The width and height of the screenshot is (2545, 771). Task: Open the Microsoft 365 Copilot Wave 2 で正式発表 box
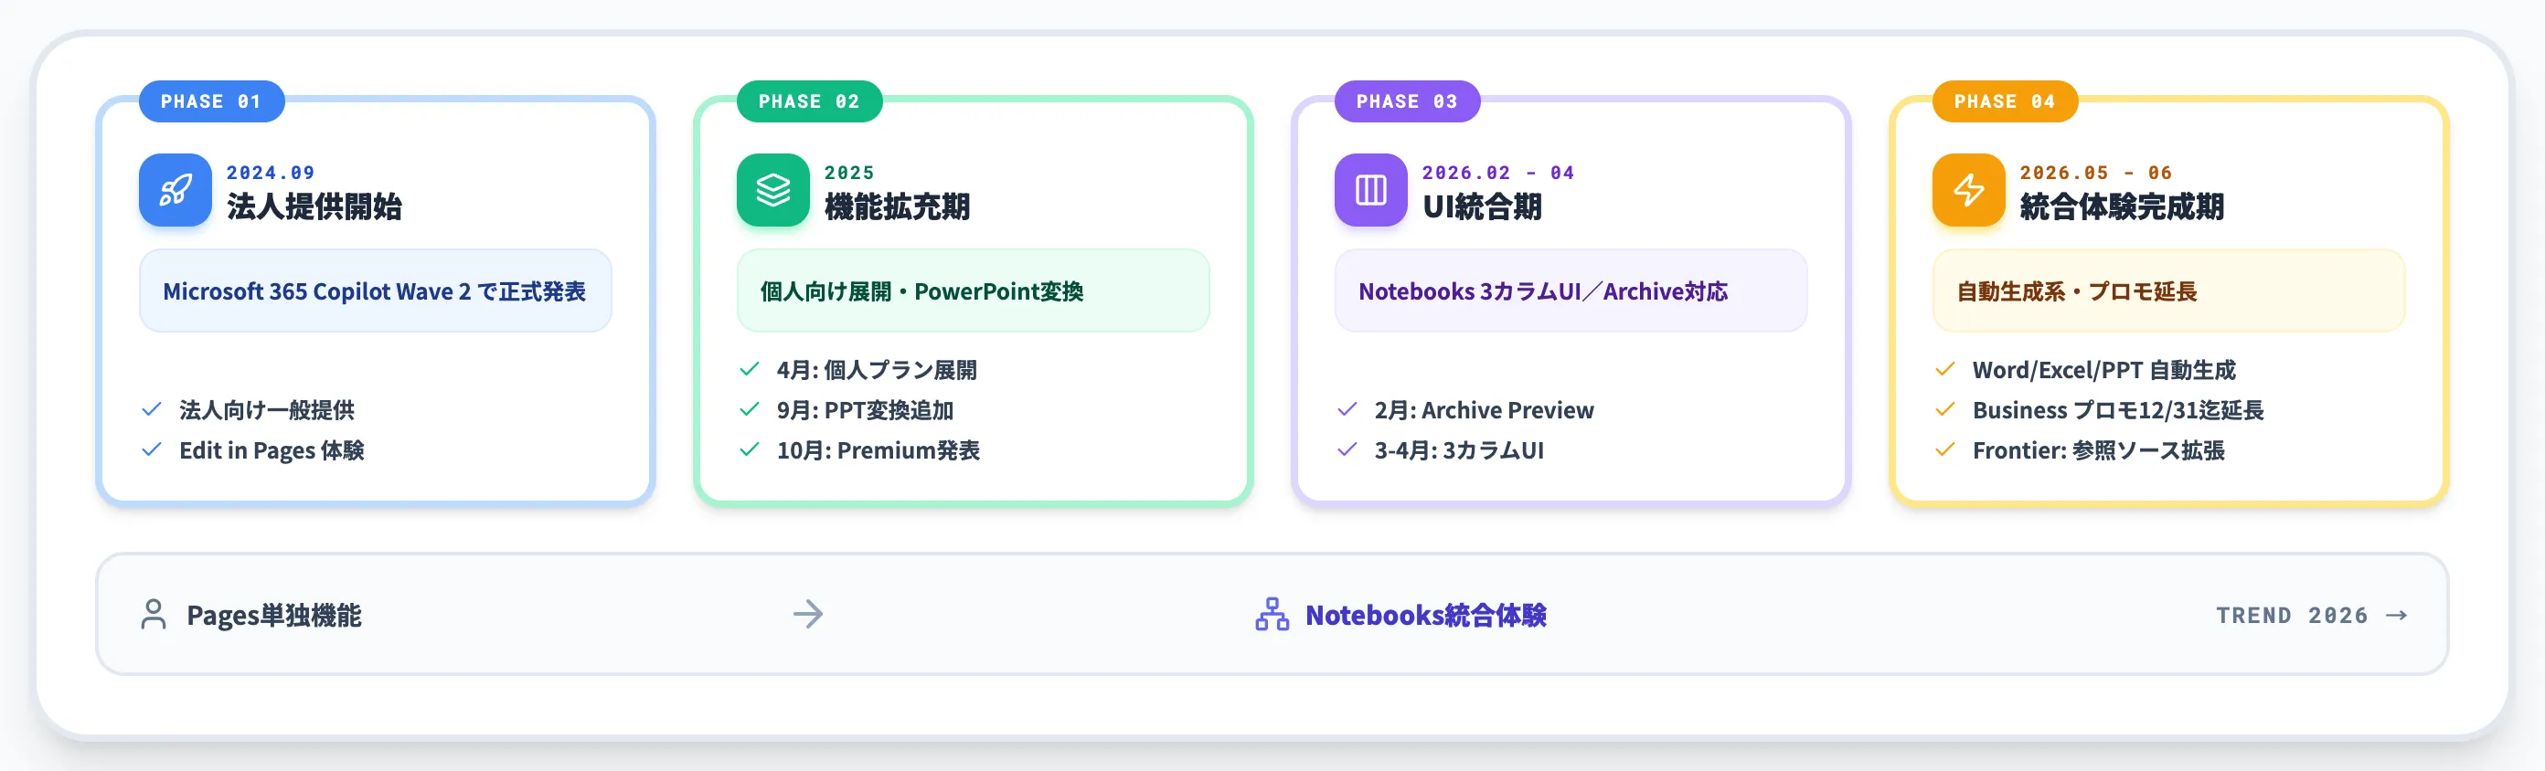tap(376, 290)
